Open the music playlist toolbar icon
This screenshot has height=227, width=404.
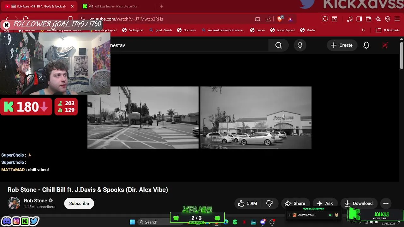click(x=350, y=19)
